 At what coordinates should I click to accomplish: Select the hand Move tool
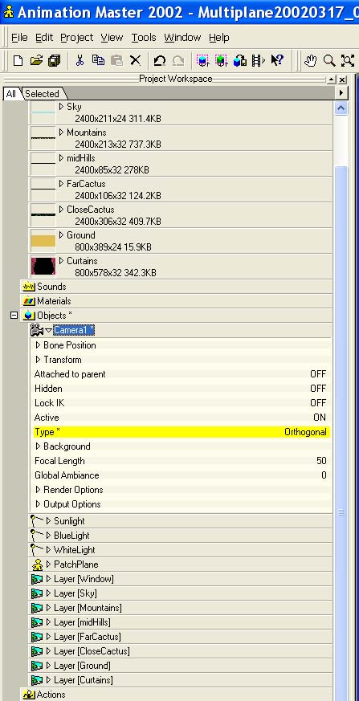click(310, 60)
